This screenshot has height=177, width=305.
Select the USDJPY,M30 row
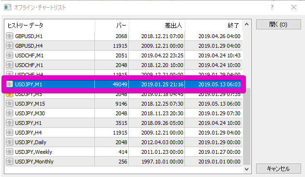pyautogui.click(x=124, y=113)
